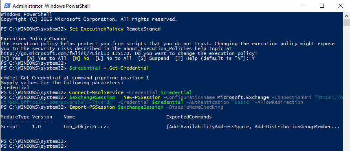Screen dimensions: 350x151
Task: Click the '[A] Yes to All' option
Action: point(46,59)
